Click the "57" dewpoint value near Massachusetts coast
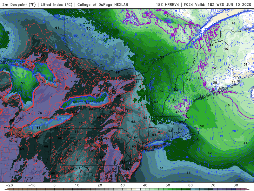 (x=181, y=122)
